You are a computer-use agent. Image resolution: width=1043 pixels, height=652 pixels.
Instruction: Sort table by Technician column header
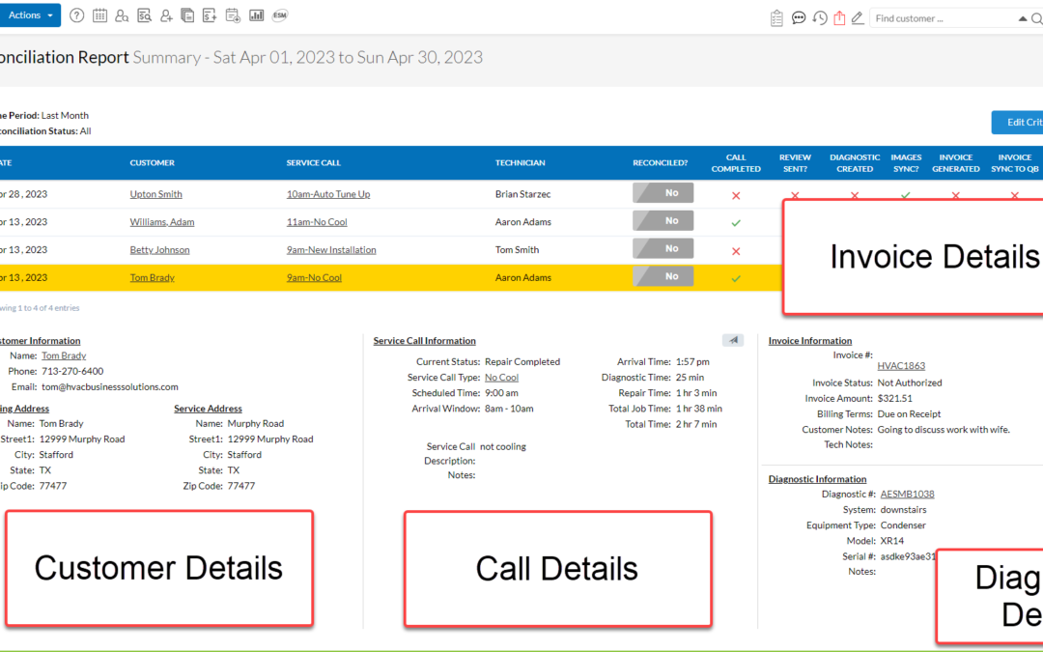pyautogui.click(x=520, y=163)
